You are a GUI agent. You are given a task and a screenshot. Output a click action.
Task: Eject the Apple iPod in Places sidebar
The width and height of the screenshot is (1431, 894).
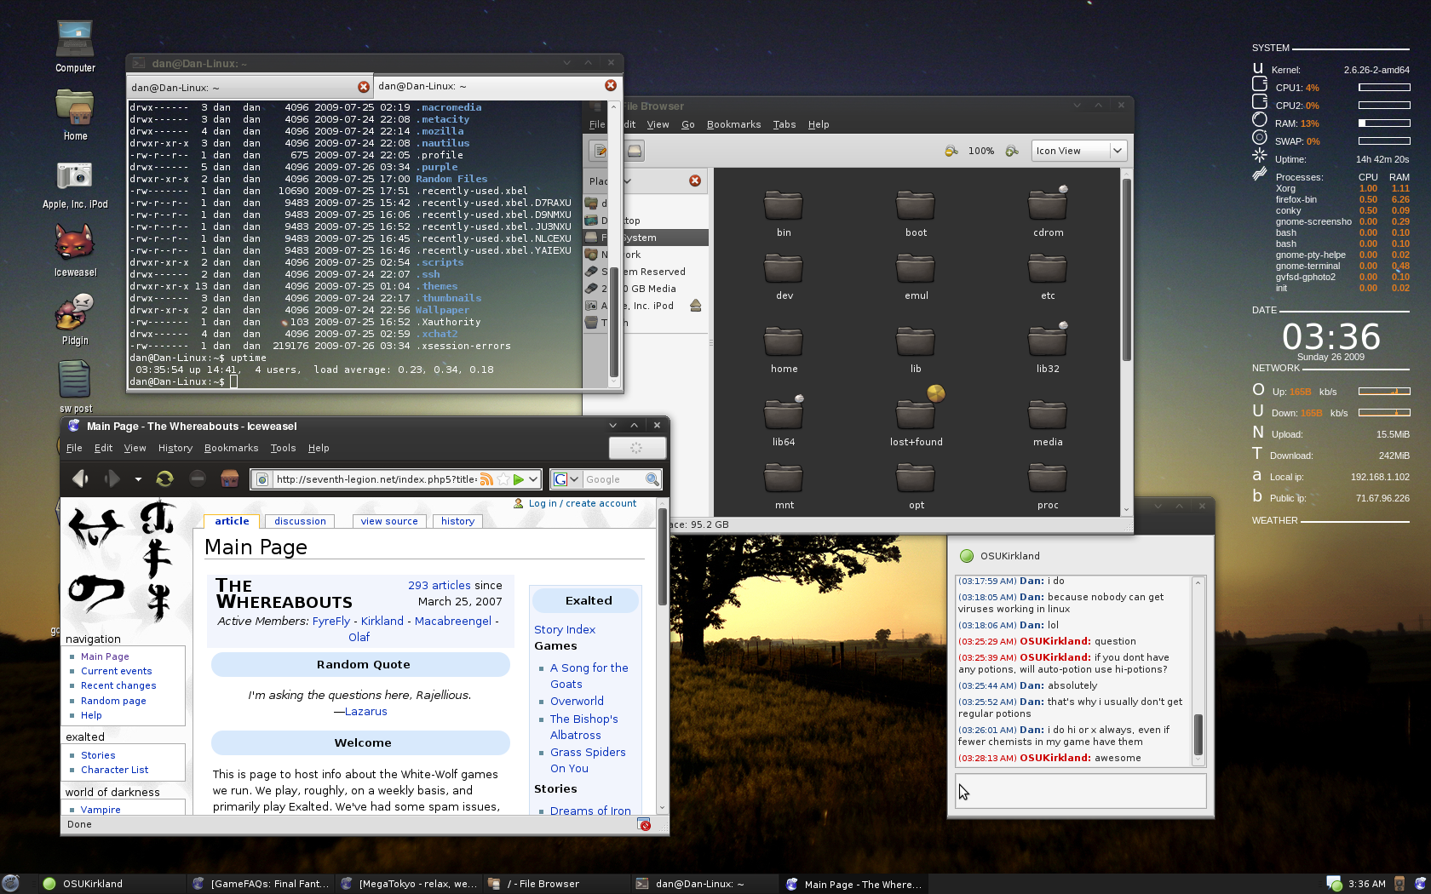coord(695,306)
